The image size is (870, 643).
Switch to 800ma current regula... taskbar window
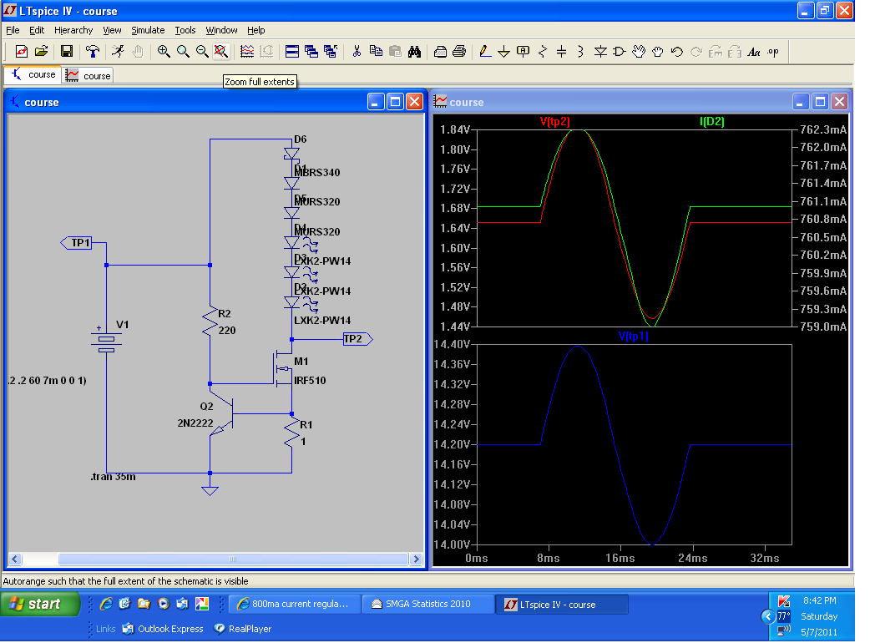coord(295,604)
